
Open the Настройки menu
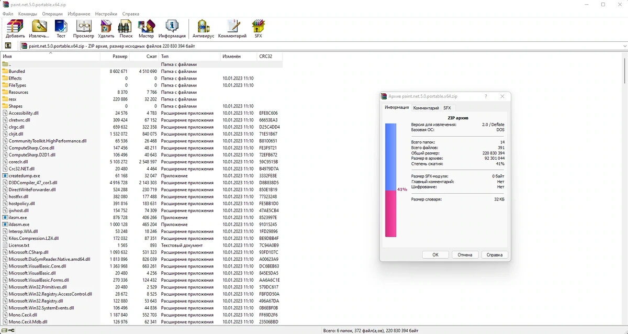click(x=106, y=14)
